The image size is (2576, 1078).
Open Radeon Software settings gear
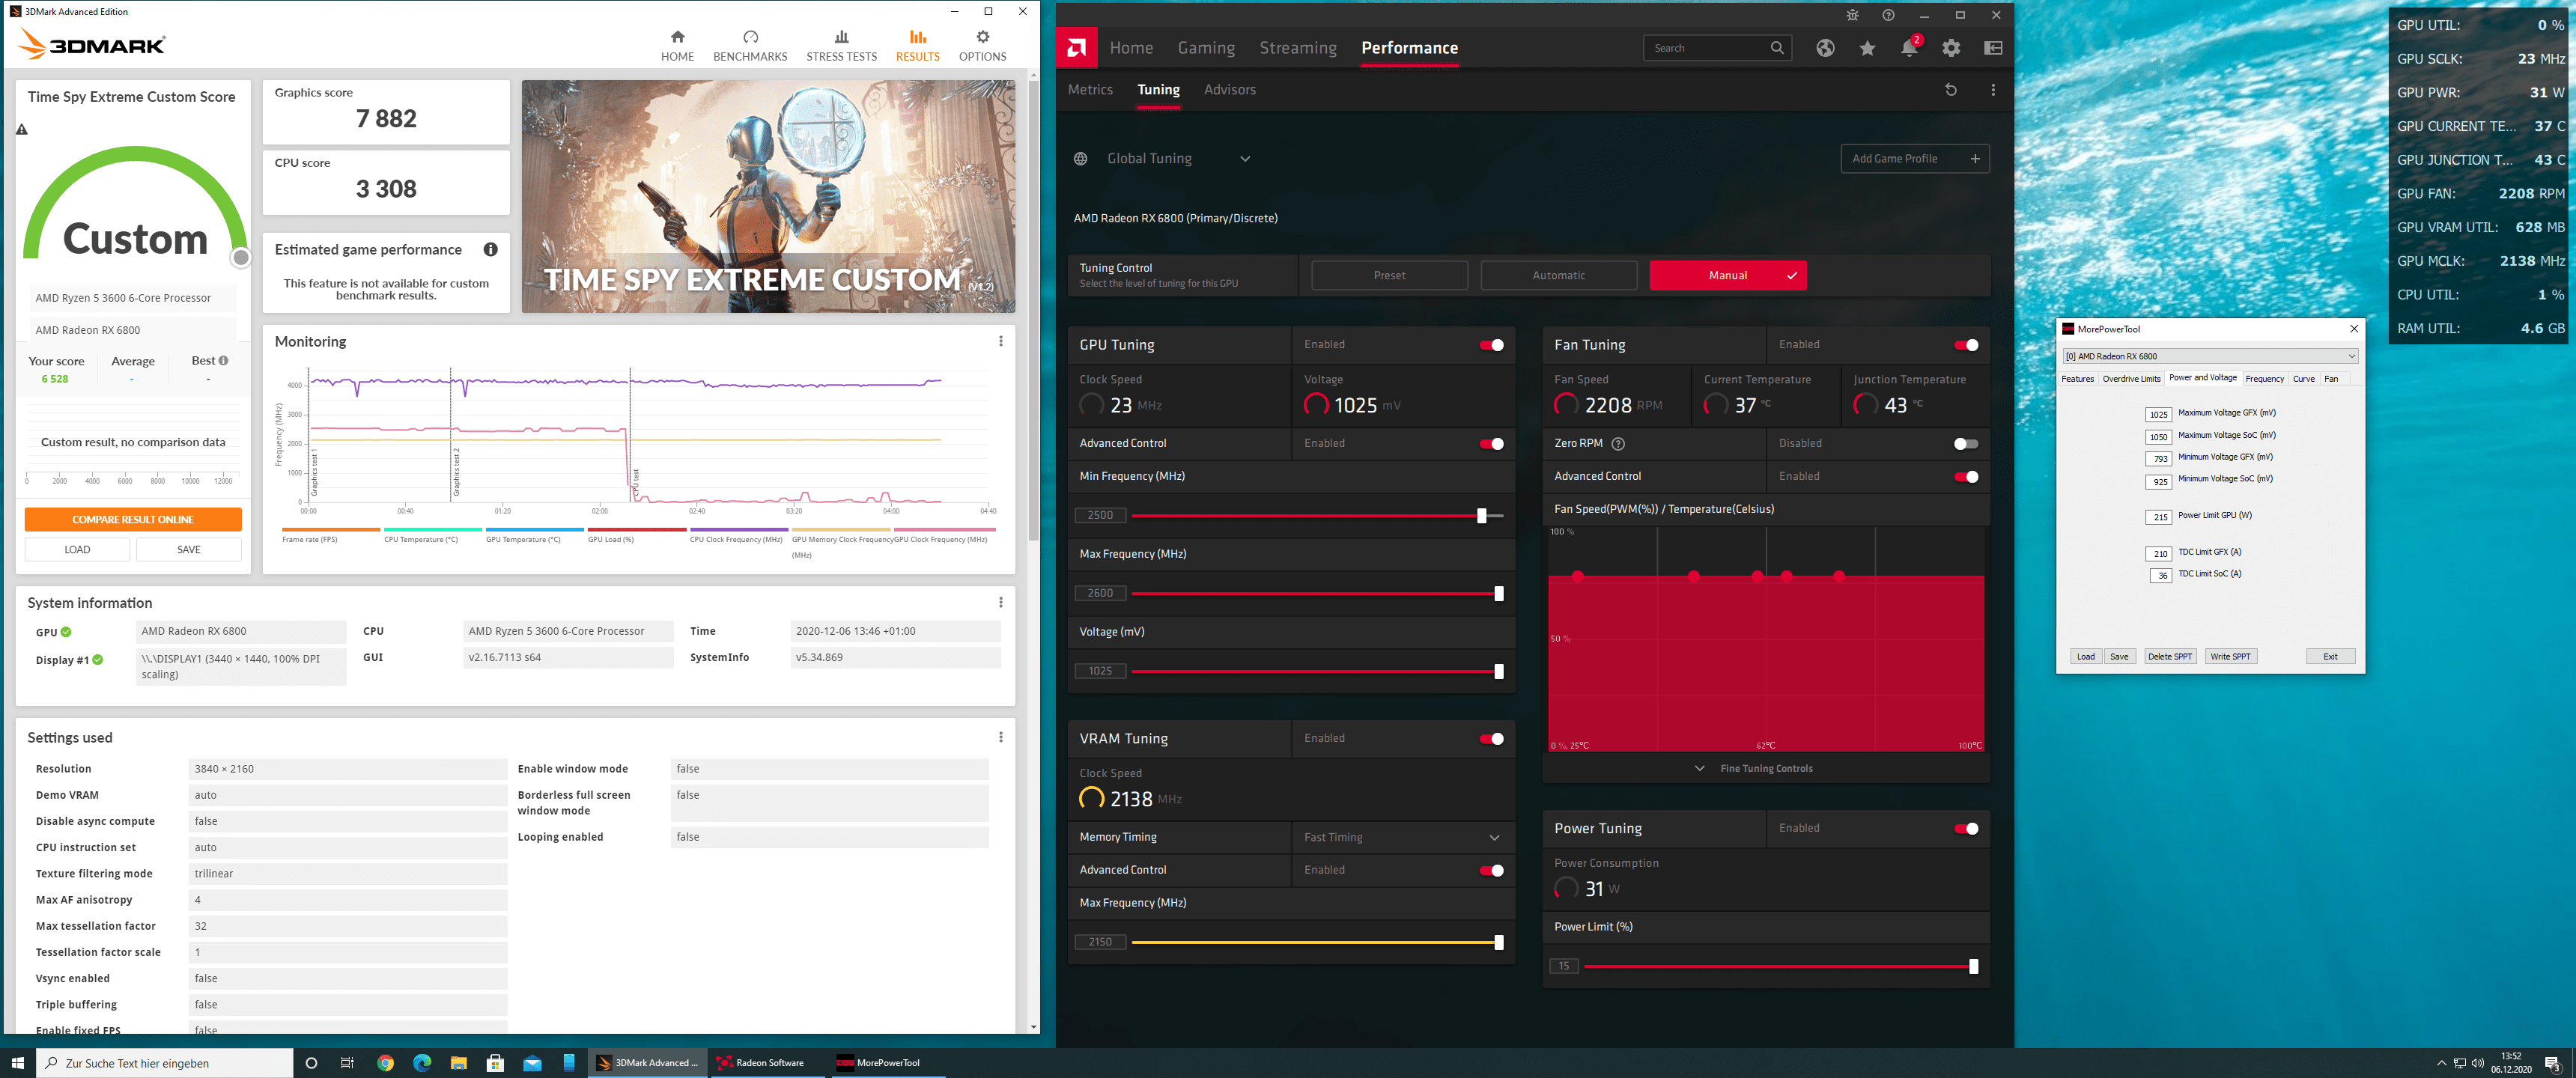(1951, 48)
